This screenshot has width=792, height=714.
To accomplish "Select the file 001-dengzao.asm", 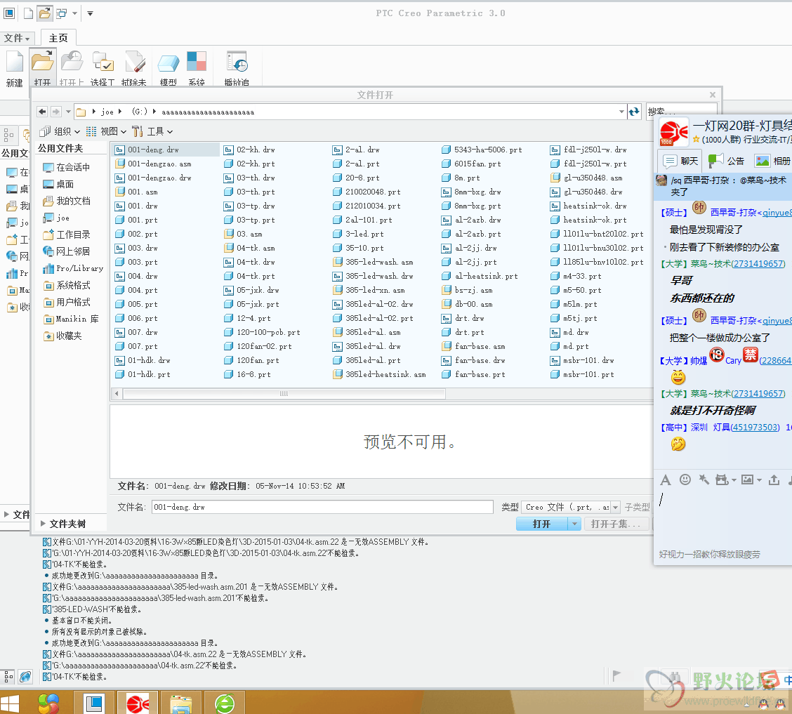I will (x=154, y=164).
